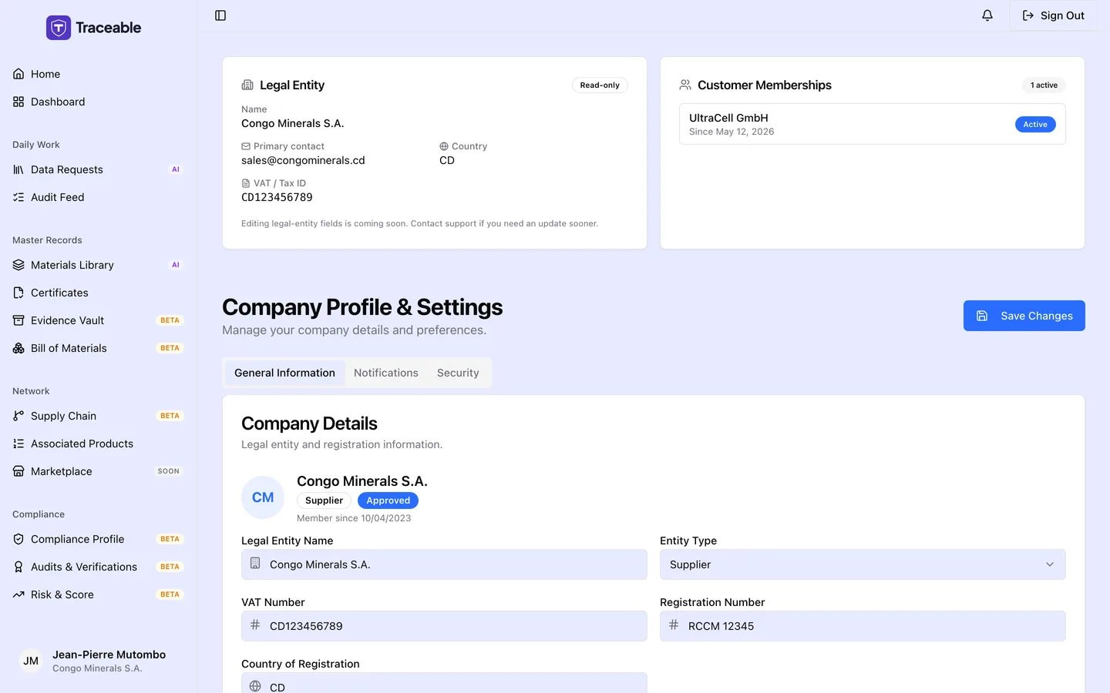Click the Home house icon
Viewport: 1110px width, 693px height.
(x=18, y=74)
